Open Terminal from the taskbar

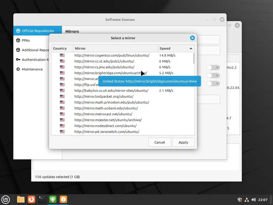(42, 199)
